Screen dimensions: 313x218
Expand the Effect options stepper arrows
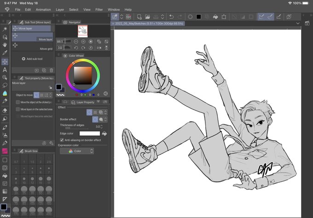pyautogui.click(x=105, y=112)
